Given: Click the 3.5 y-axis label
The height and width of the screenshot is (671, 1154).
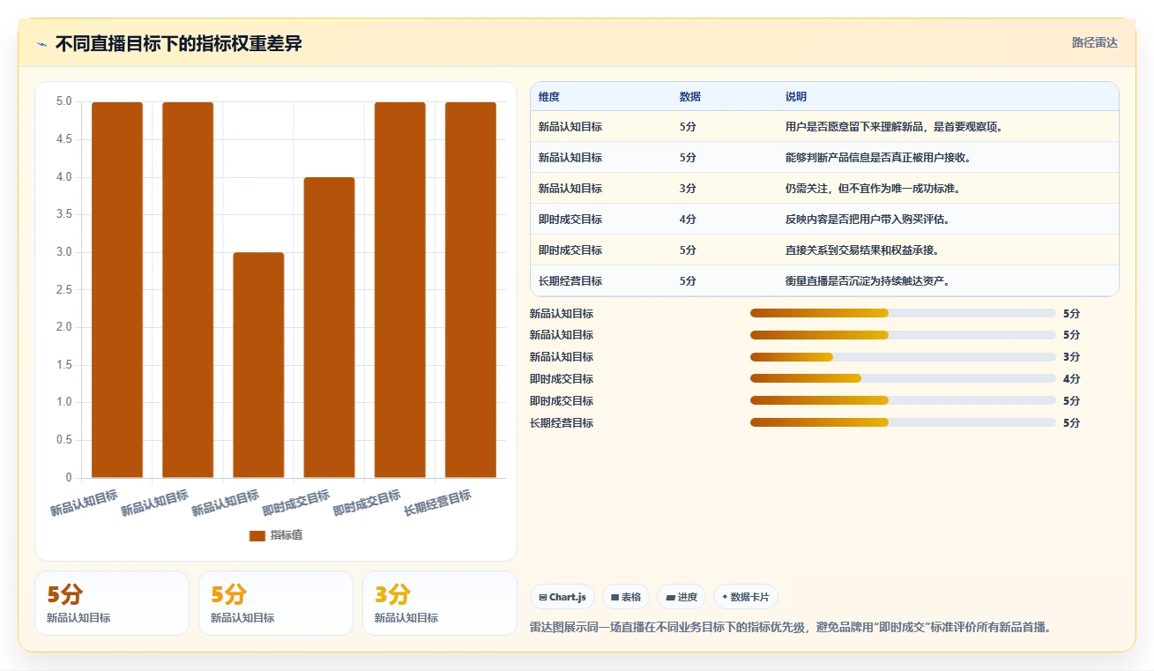Looking at the screenshot, I should point(63,214).
